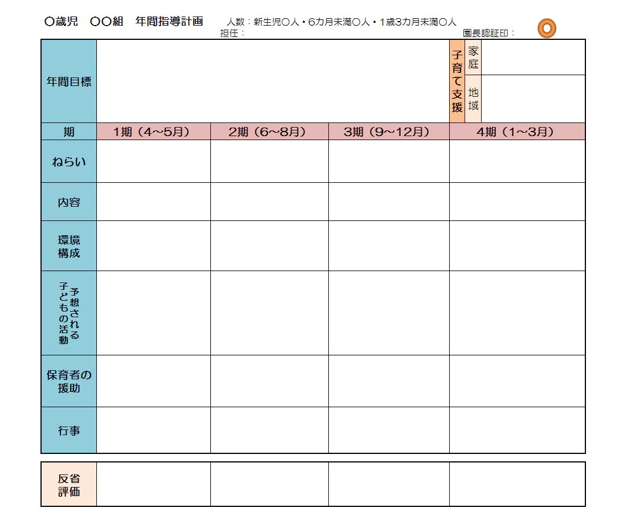
Task: Click the 保育者の援助 cell under 1期
Action: pos(153,381)
